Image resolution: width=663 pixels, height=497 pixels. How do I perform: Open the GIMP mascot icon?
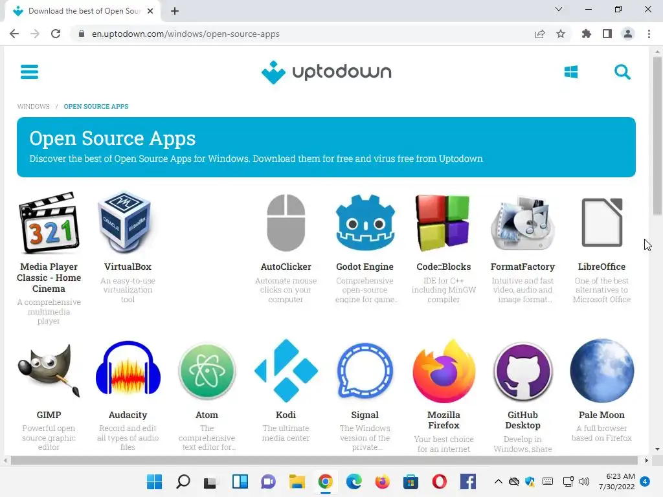[x=49, y=371]
